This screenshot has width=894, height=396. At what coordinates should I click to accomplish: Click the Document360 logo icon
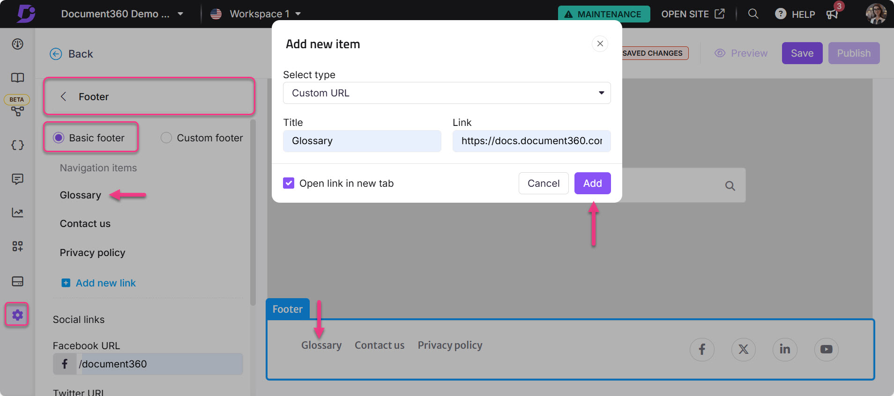[26, 14]
